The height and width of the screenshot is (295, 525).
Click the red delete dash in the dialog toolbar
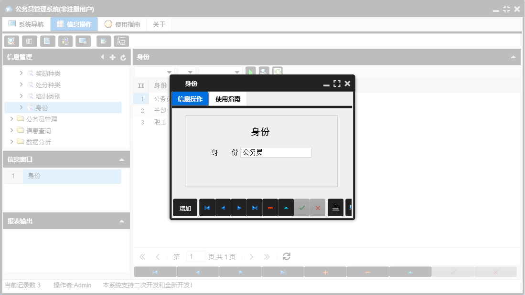270,207
